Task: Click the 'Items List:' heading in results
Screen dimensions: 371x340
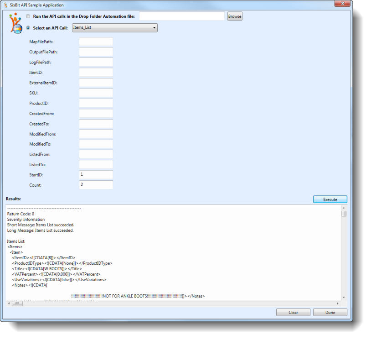Action: point(16,241)
